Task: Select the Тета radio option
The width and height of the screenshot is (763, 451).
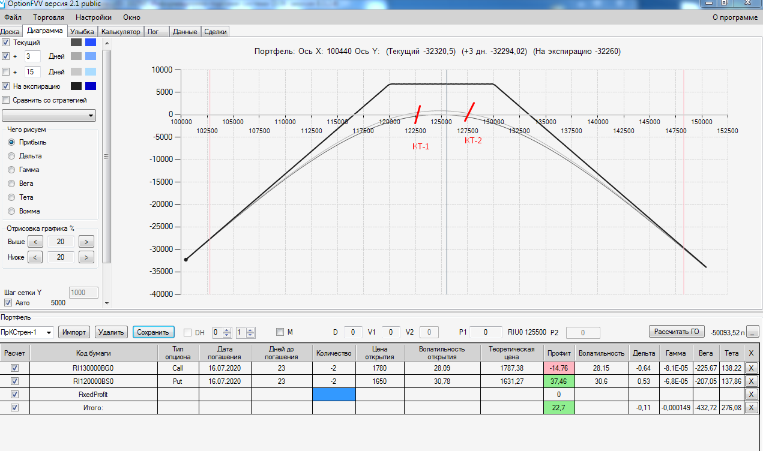Action: coord(11,197)
